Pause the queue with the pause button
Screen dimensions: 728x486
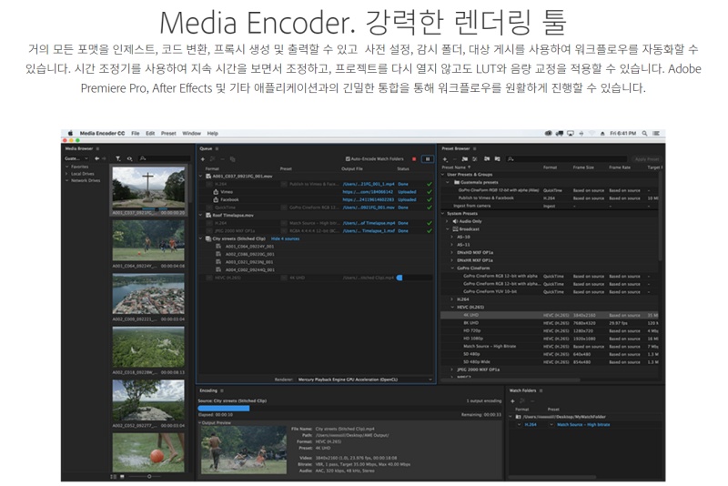(x=428, y=159)
